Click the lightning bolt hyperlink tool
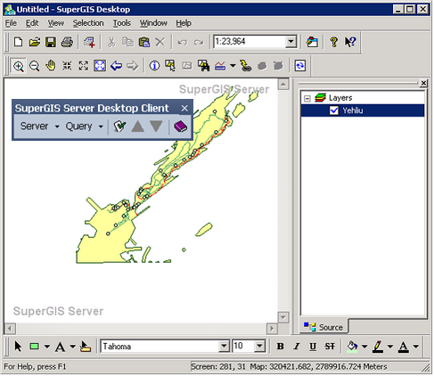The width and height of the screenshot is (434, 376). 246,66
